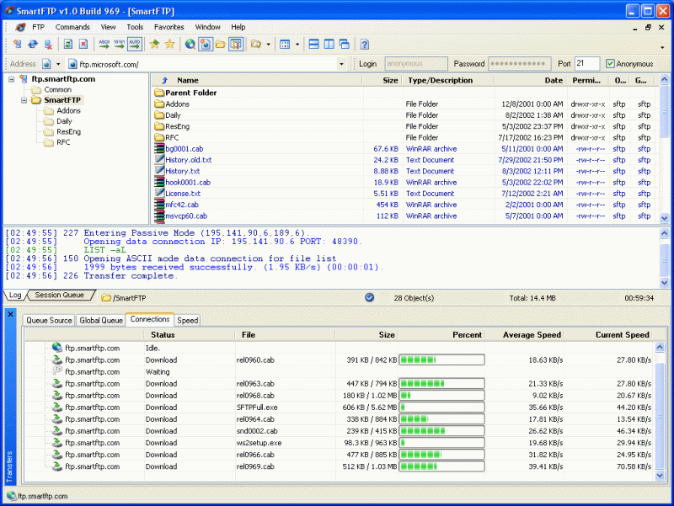
Task: Open the View menu
Action: tap(109, 27)
